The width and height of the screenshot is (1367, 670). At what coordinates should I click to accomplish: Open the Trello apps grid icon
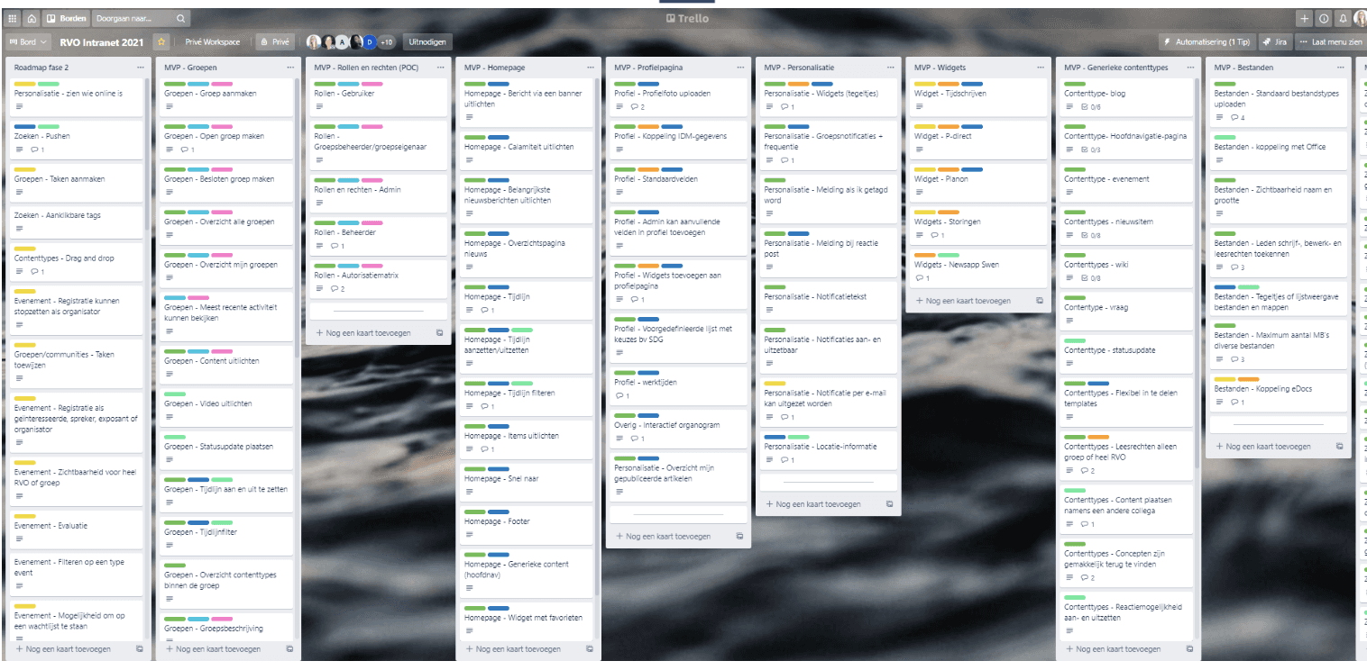coord(12,18)
